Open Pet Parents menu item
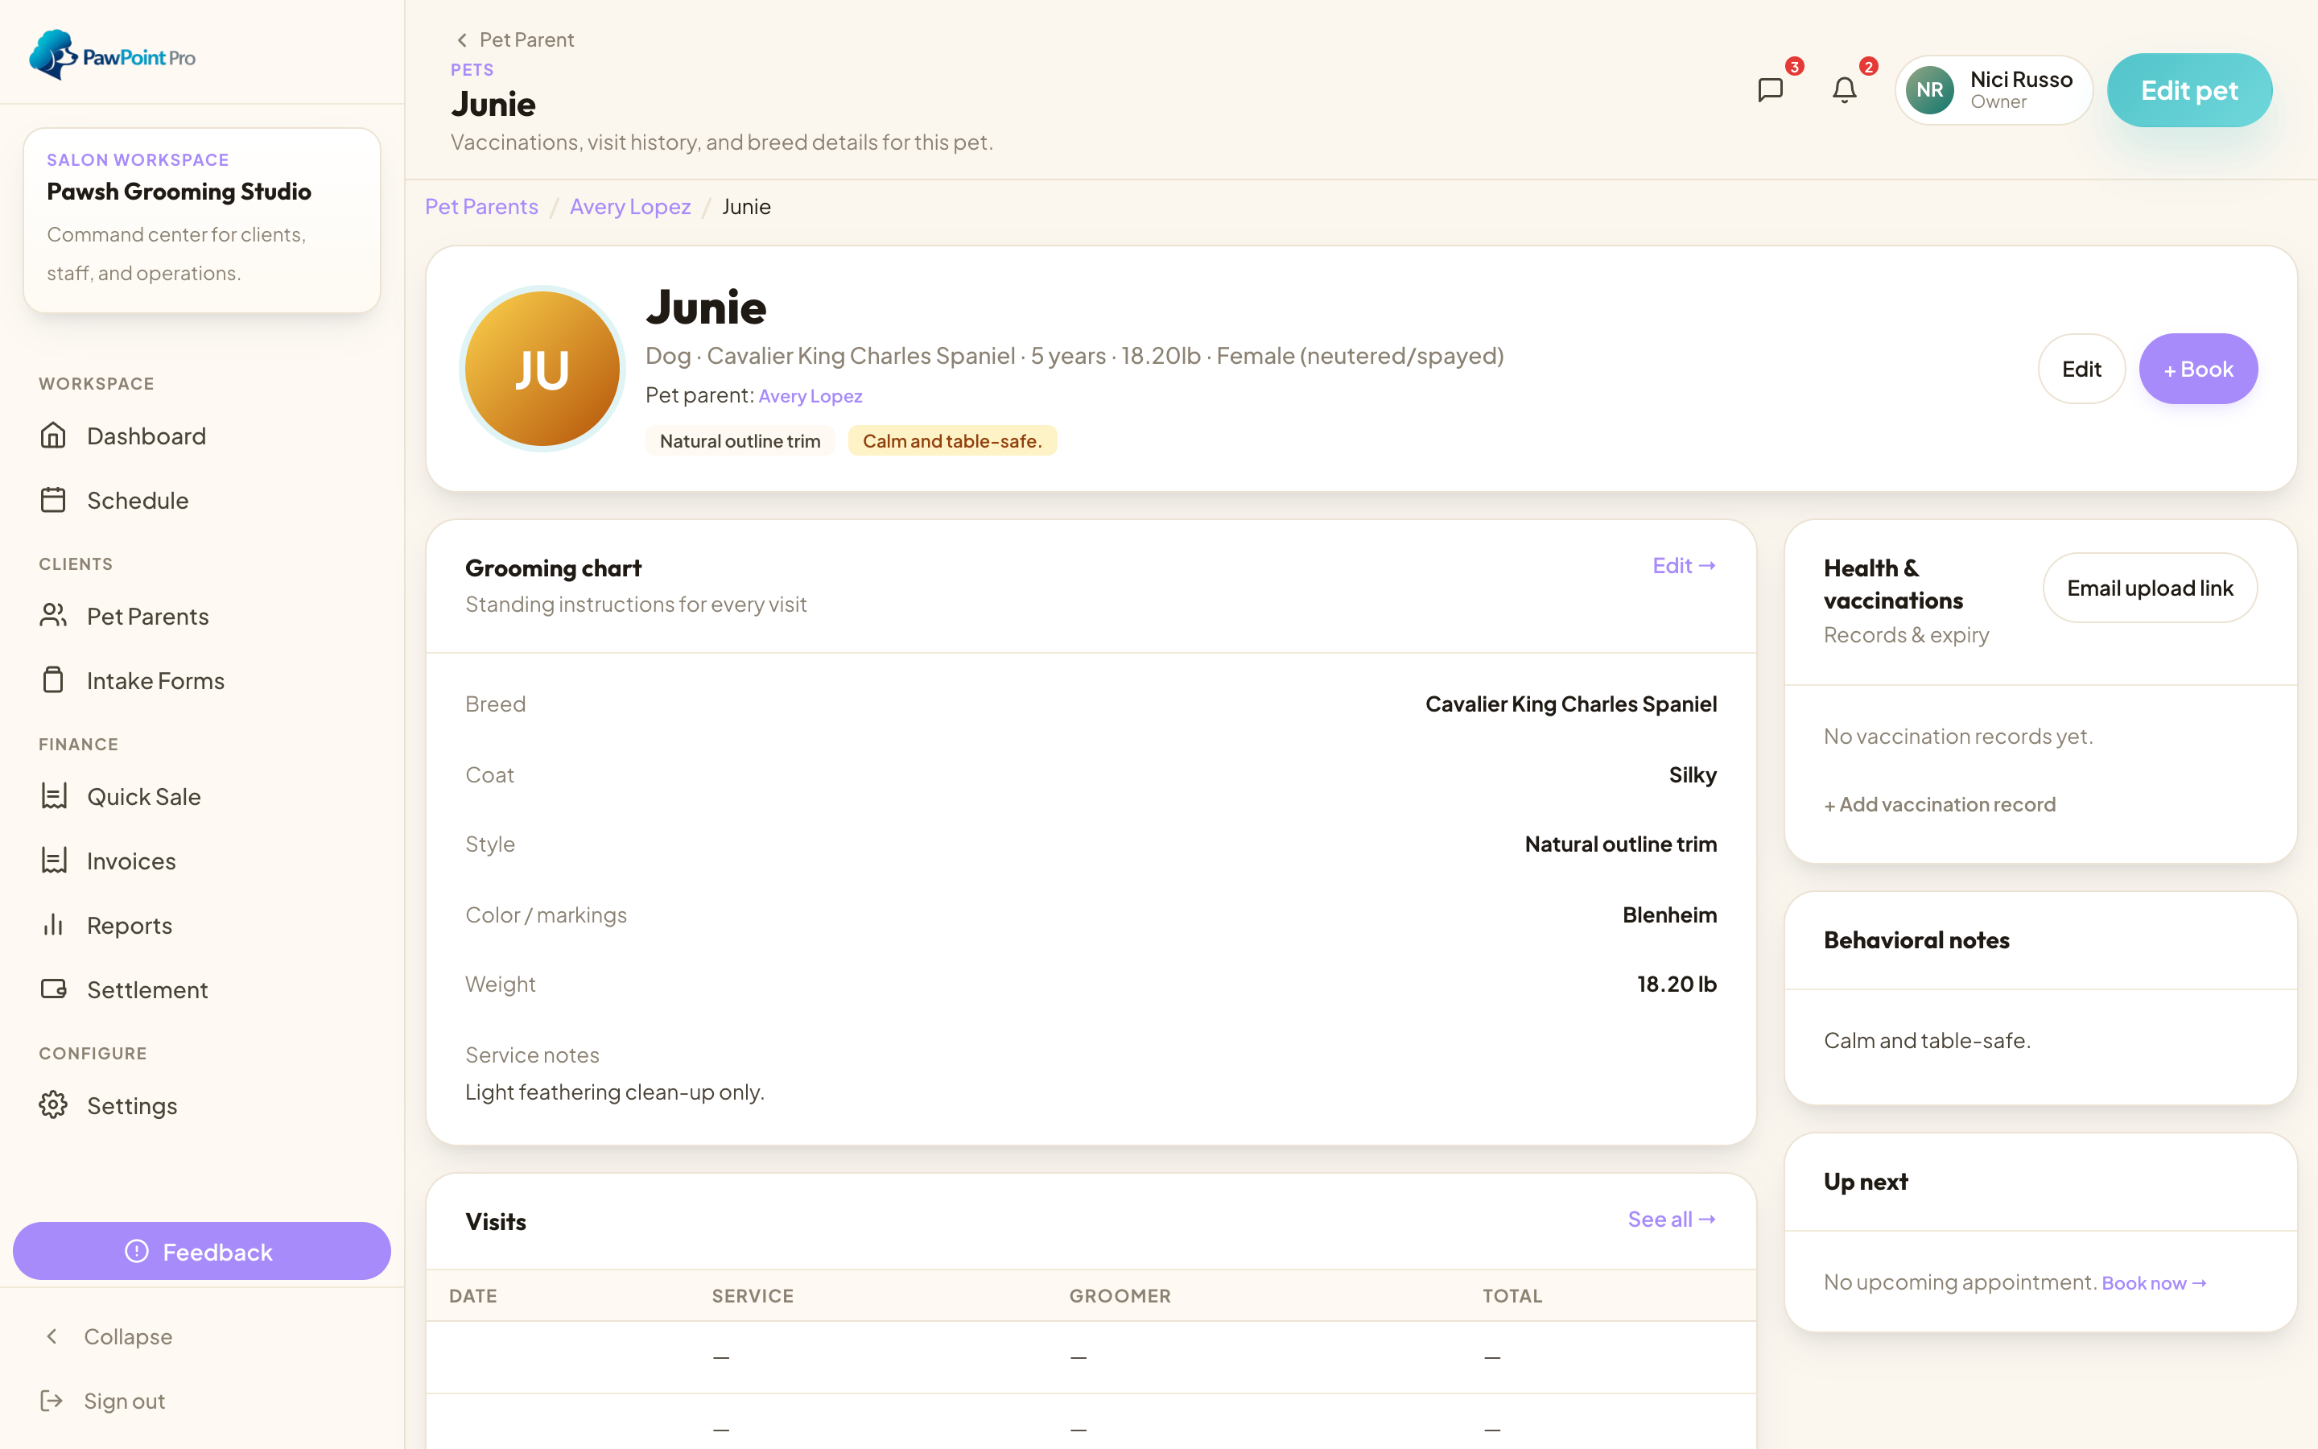2318x1449 pixels. (202, 616)
